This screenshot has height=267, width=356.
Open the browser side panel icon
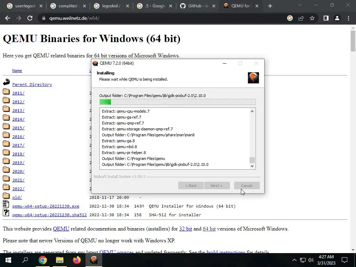pos(326,18)
